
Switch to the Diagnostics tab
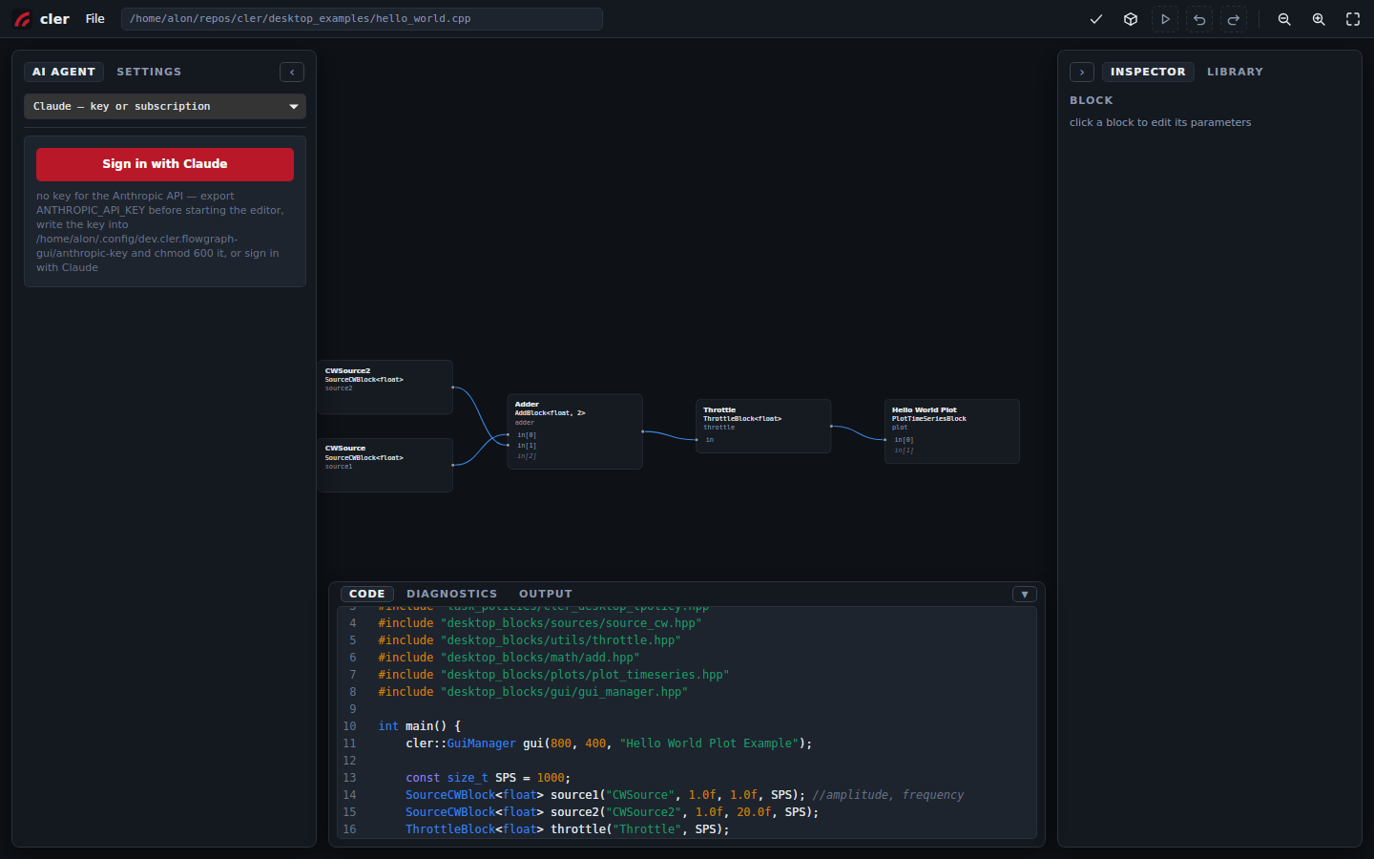click(451, 594)
